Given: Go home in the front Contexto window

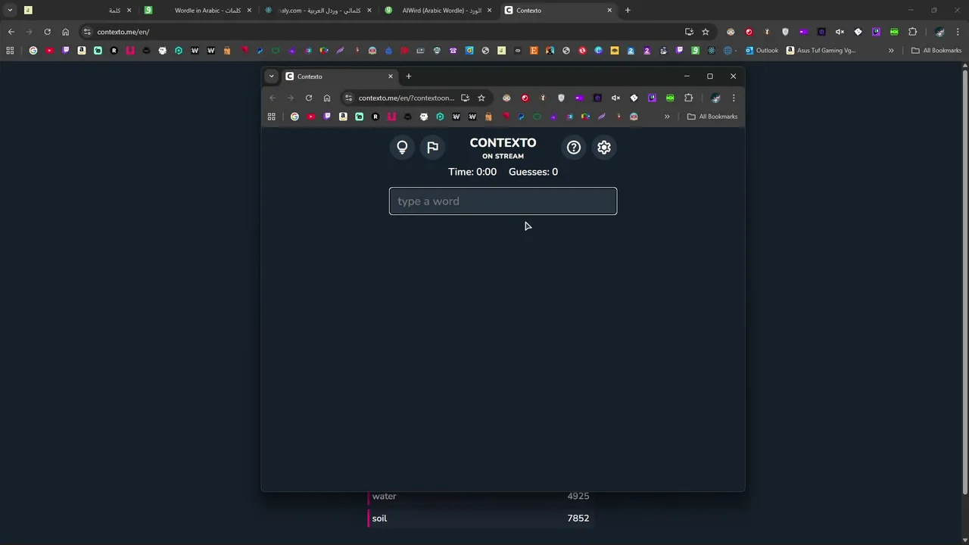Looking at the screenshot, I should [327, 98].
